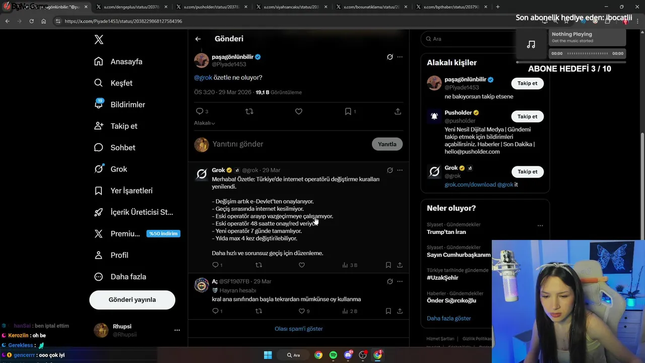Open Yer İşaretleri bookmarks

click(x=123, y=191)
